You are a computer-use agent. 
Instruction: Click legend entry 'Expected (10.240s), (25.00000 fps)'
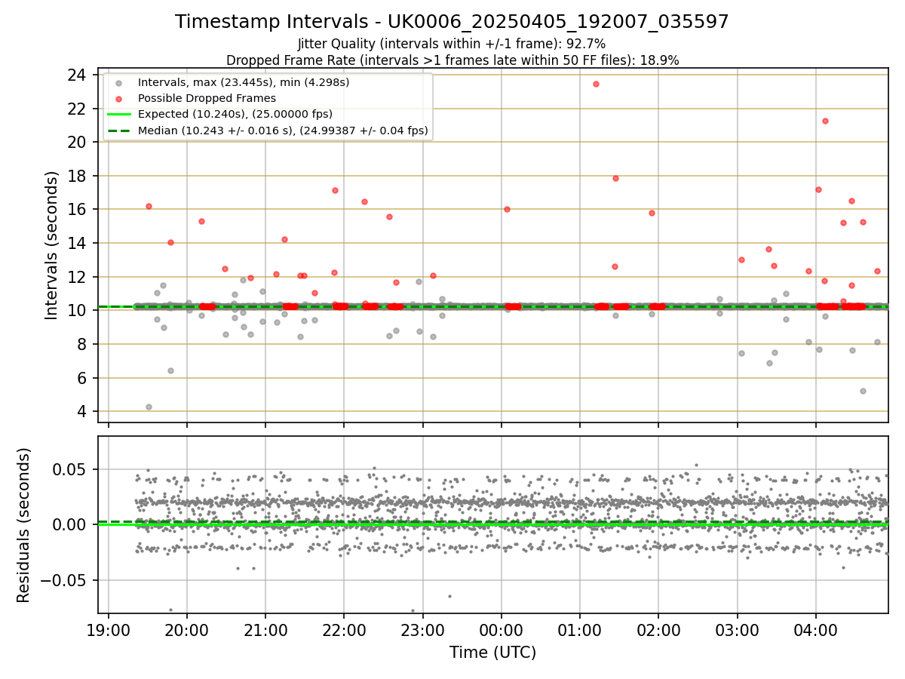[x=235, y=114]
